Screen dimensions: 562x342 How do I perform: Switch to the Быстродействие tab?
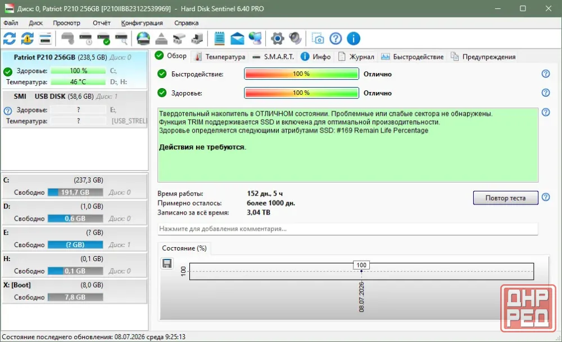tap(412, 57)
